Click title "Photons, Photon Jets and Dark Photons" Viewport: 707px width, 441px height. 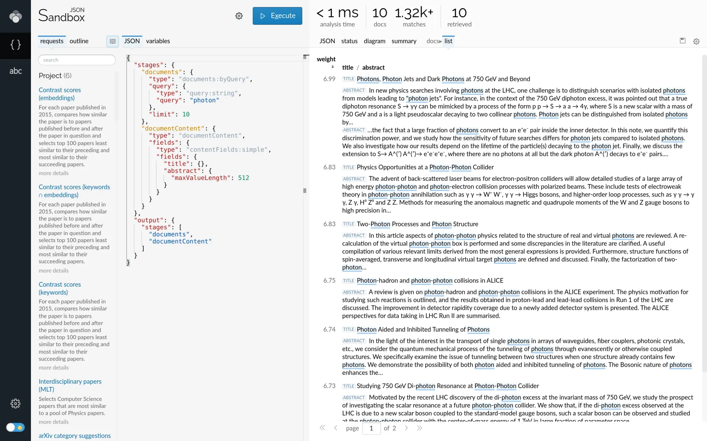pos(443,79)
